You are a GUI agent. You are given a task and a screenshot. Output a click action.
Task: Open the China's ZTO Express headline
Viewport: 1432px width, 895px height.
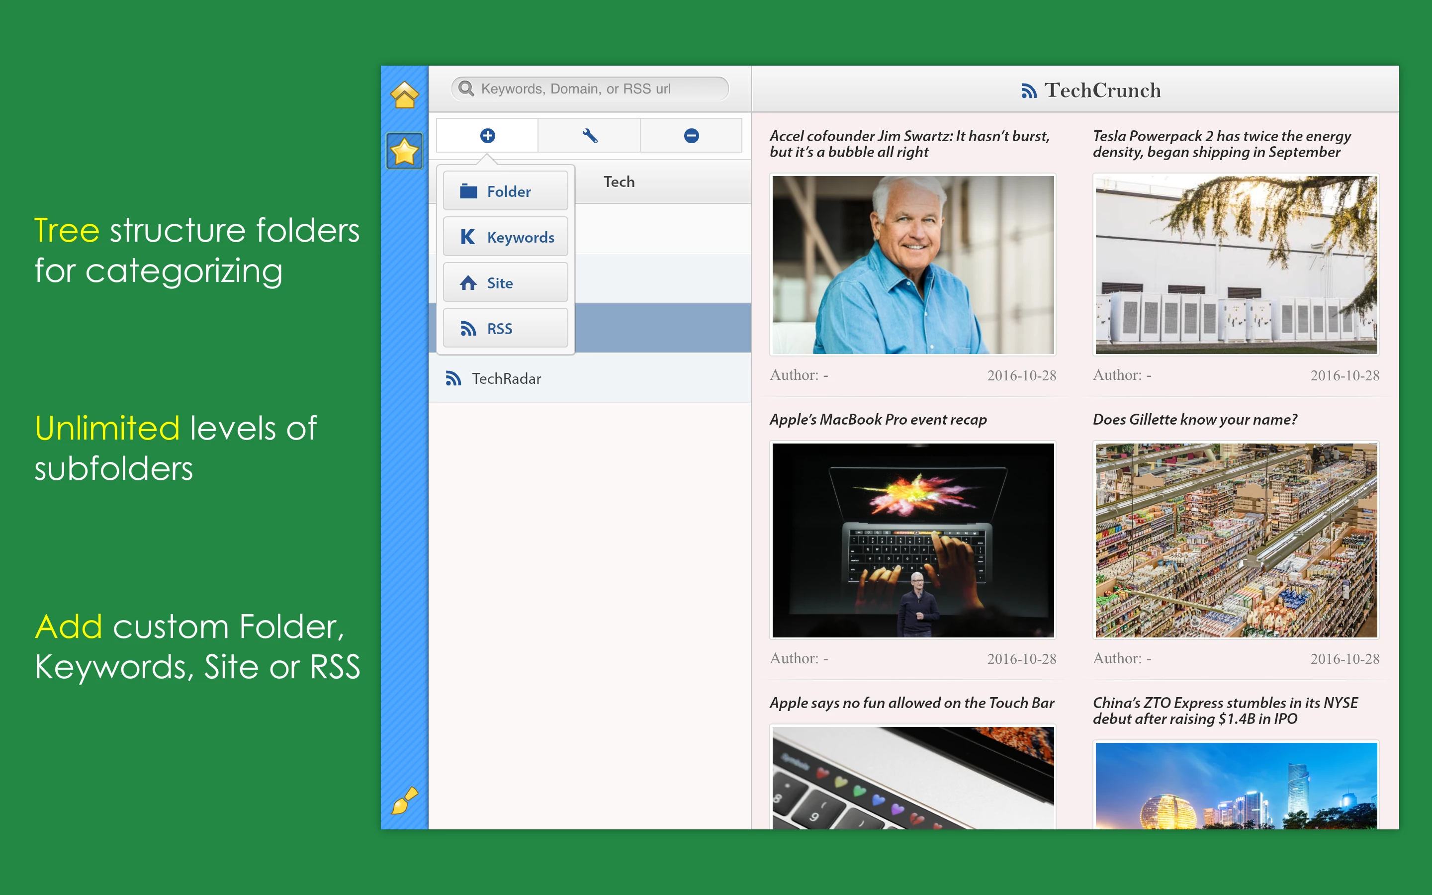tap(1225, 711)
